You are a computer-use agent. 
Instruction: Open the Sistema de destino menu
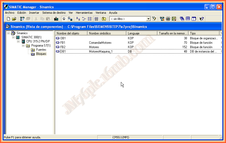click(54, 13)
